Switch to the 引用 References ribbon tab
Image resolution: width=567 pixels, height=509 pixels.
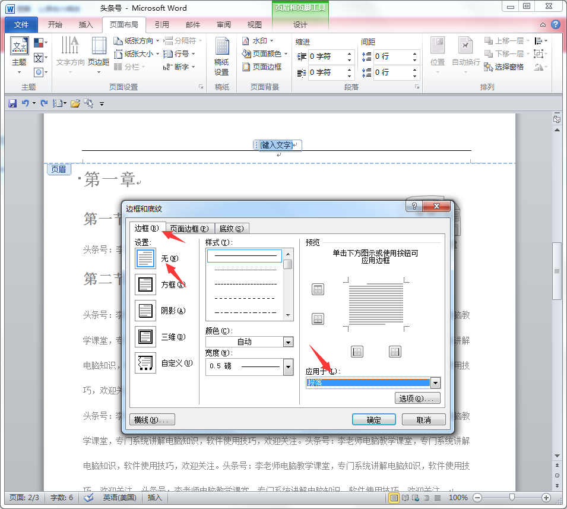click(161, 24)
